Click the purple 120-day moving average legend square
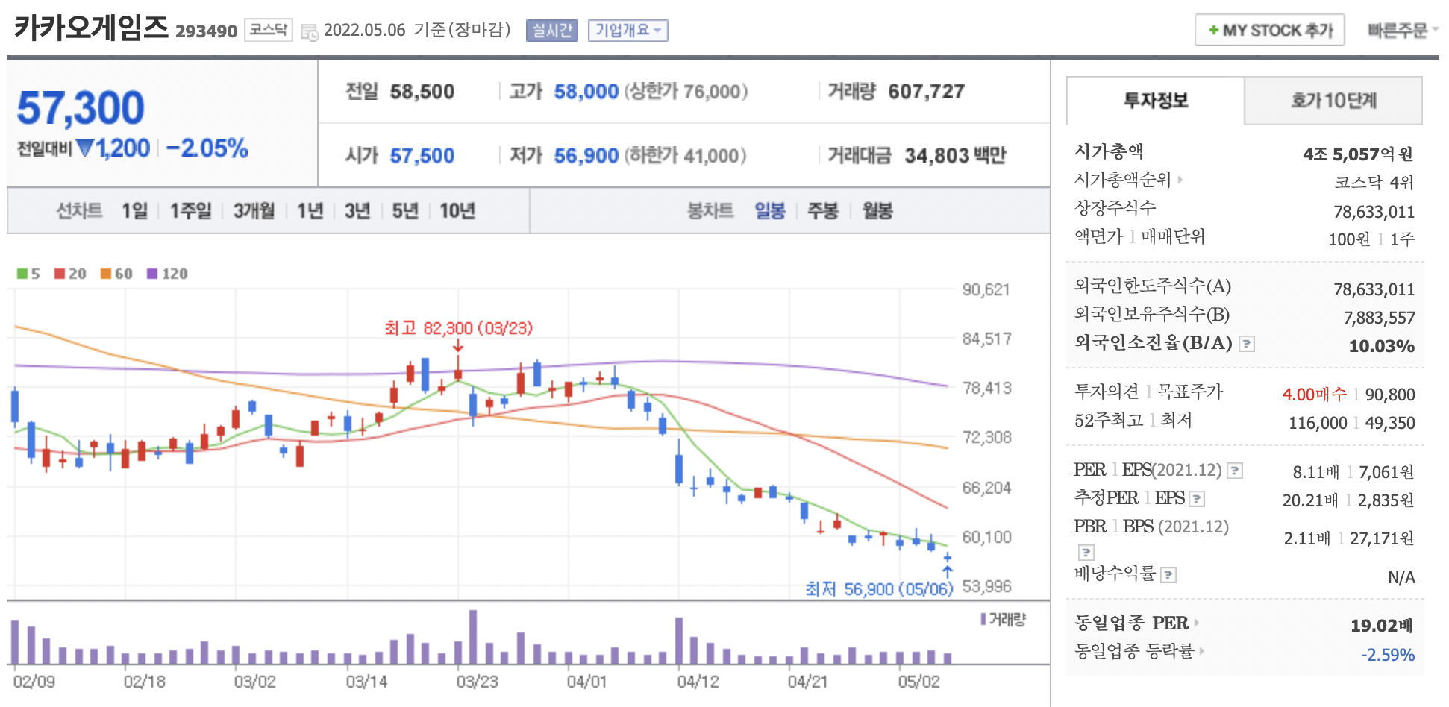 (x=152, y=274)
